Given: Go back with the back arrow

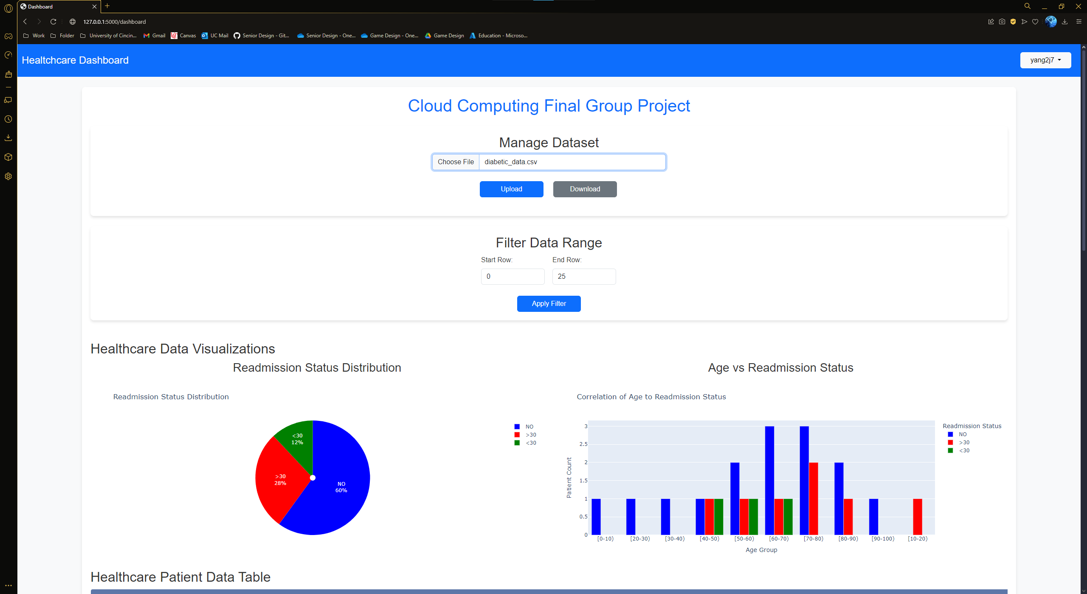Looking at the screenshot, I should pos(25,22).
